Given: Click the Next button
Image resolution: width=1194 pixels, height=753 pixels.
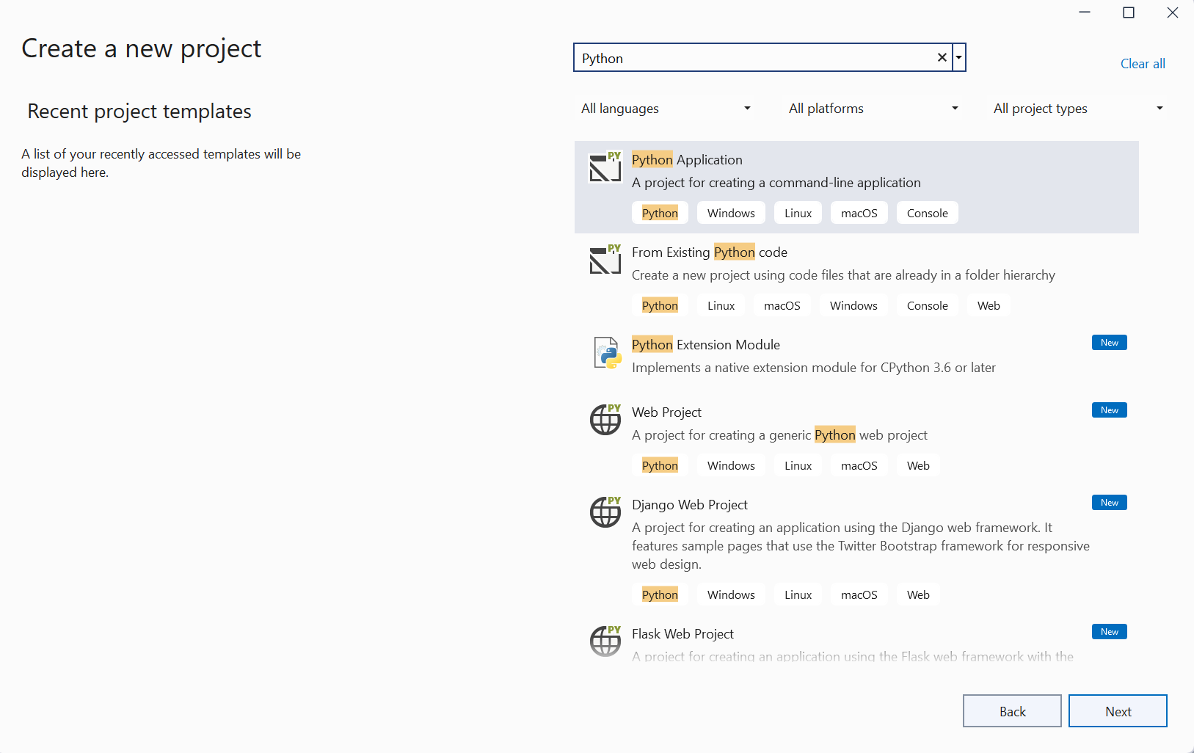Looking at the screenshot, I should pyautogui.click(x=1118, y=710).
